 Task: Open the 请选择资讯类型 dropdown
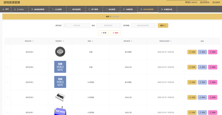(x=143, y=26)
